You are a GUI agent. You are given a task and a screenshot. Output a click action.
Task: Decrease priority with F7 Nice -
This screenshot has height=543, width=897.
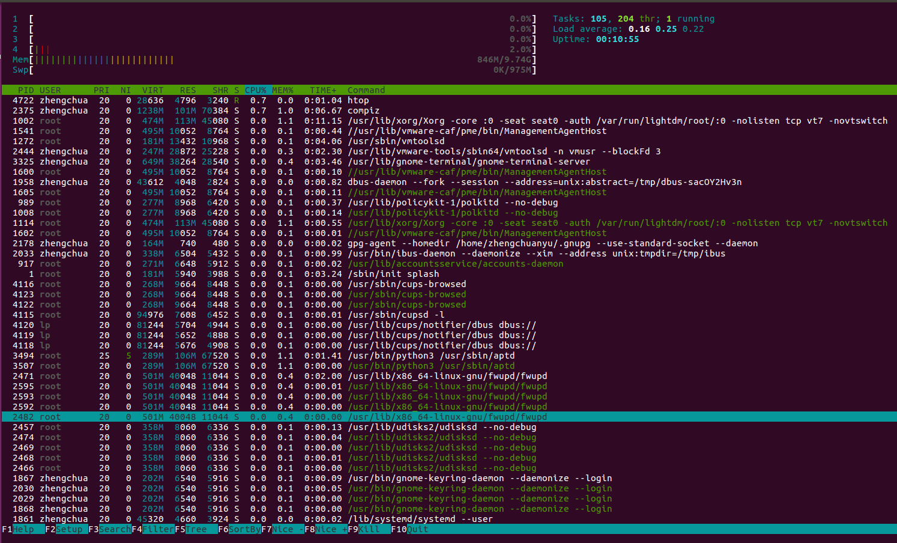(283, 529)
